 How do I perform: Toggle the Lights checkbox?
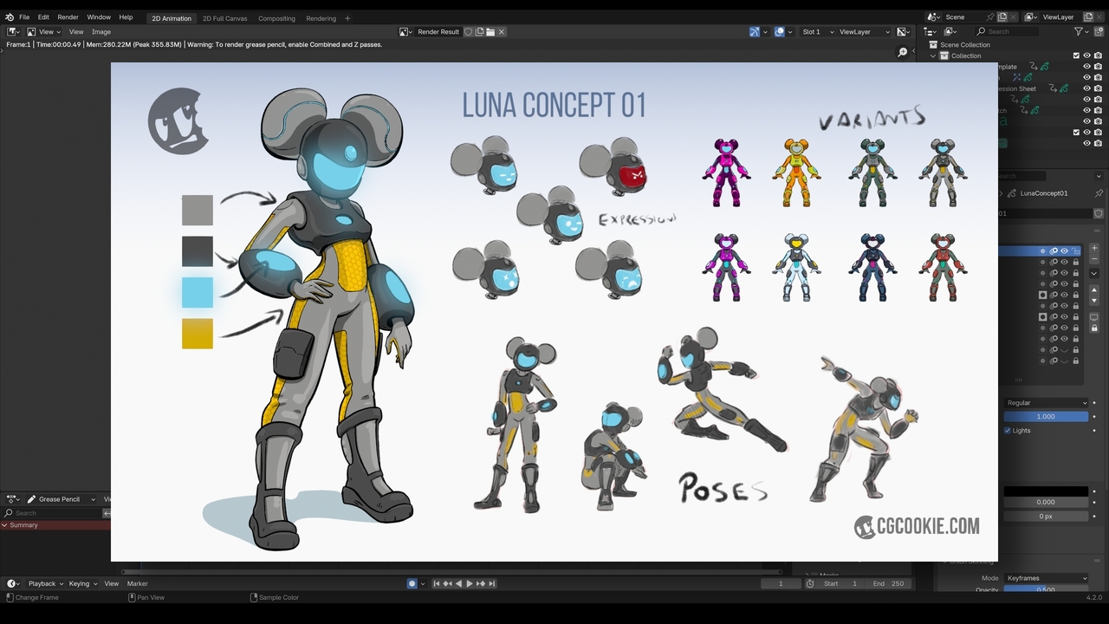1008,431
